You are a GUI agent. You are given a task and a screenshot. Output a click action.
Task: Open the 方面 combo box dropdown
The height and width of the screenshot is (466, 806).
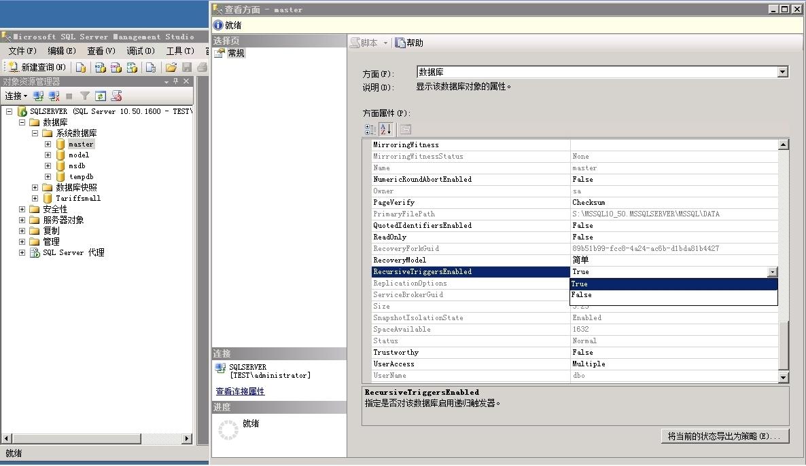point(782,72)
